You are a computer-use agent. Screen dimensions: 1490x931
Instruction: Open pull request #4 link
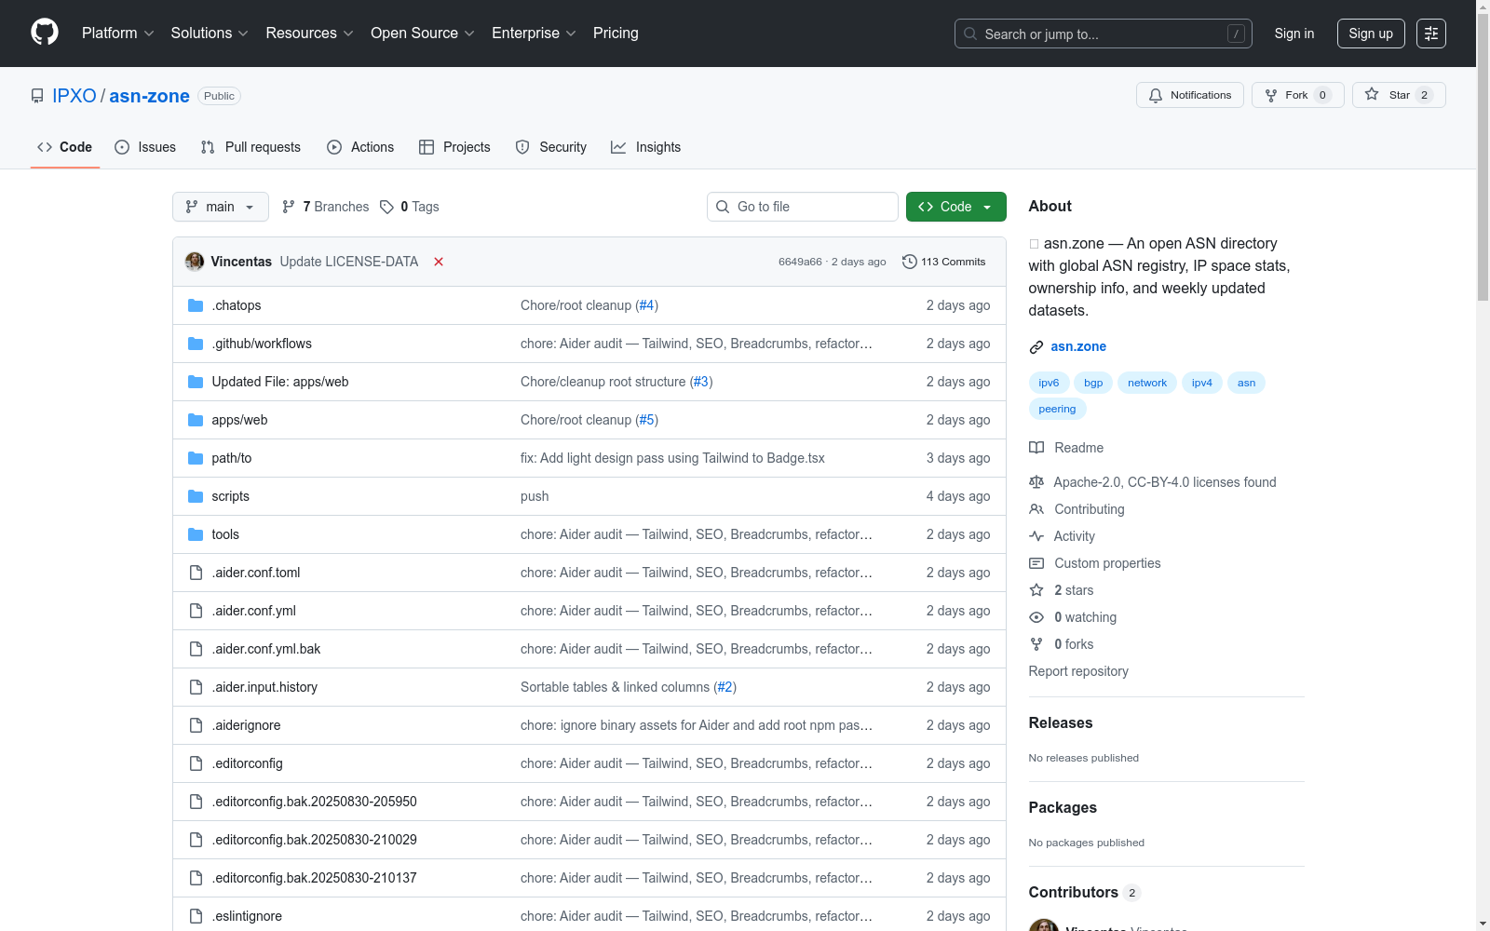(646, 305)
